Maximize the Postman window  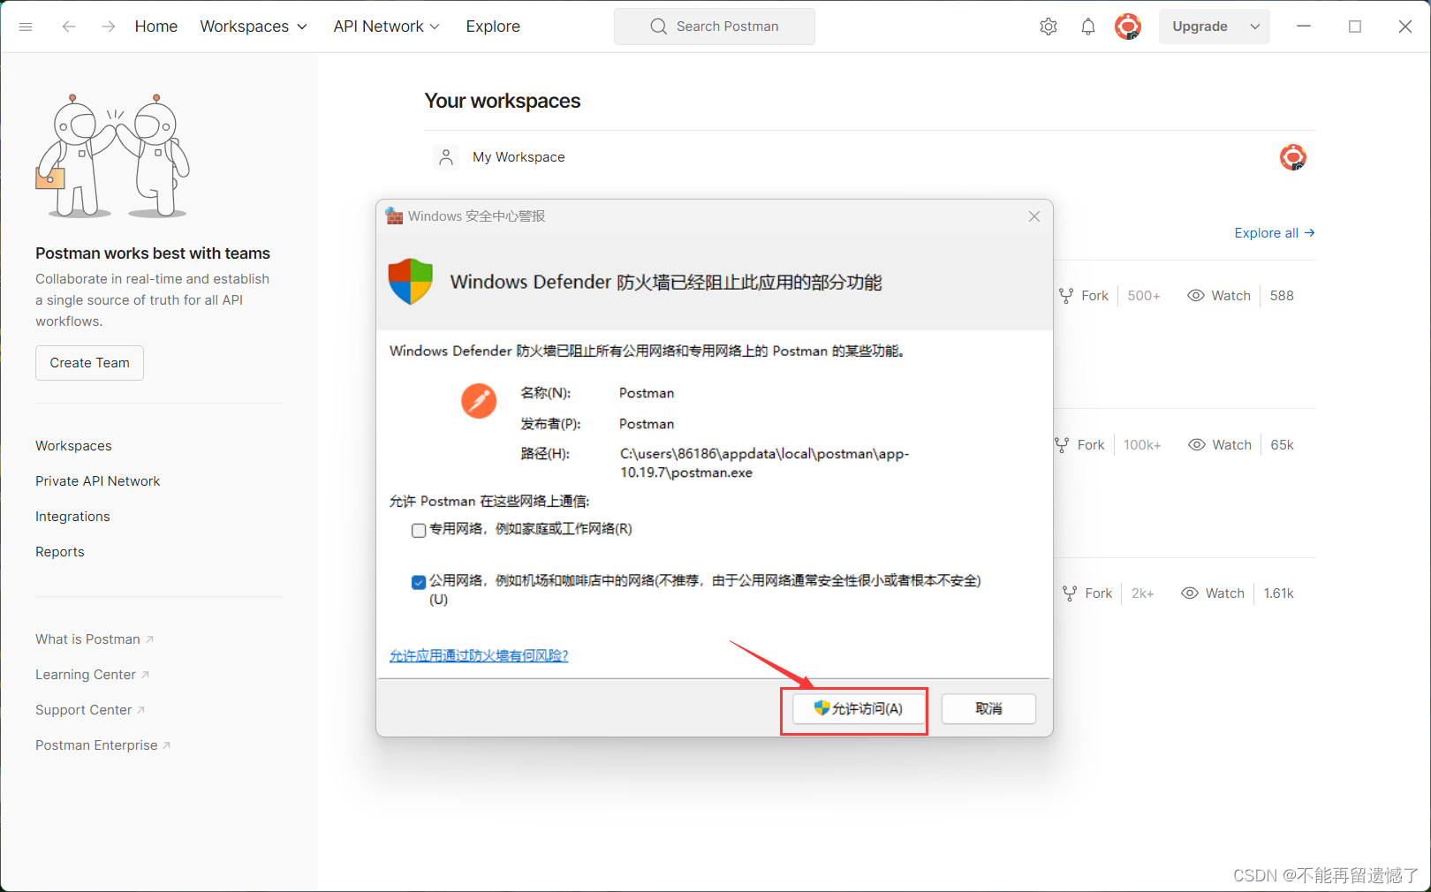[x=1354, y=26]
